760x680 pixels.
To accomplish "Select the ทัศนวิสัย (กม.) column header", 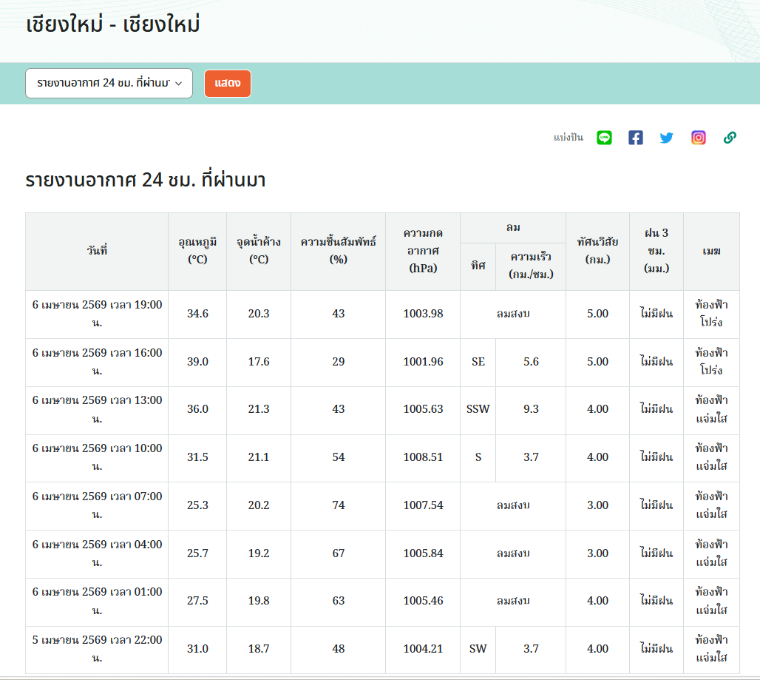I will tap(597, 252).
